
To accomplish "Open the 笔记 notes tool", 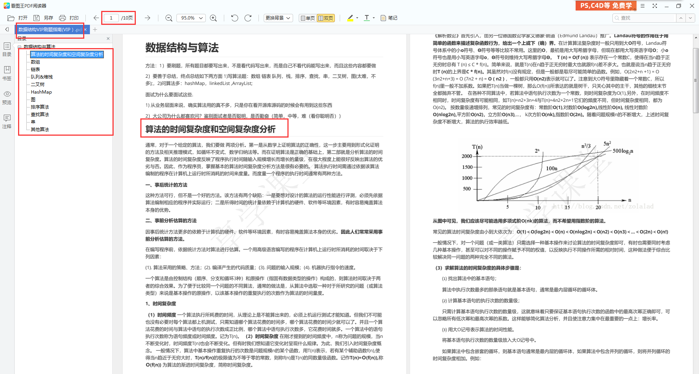I will [389, 18].
